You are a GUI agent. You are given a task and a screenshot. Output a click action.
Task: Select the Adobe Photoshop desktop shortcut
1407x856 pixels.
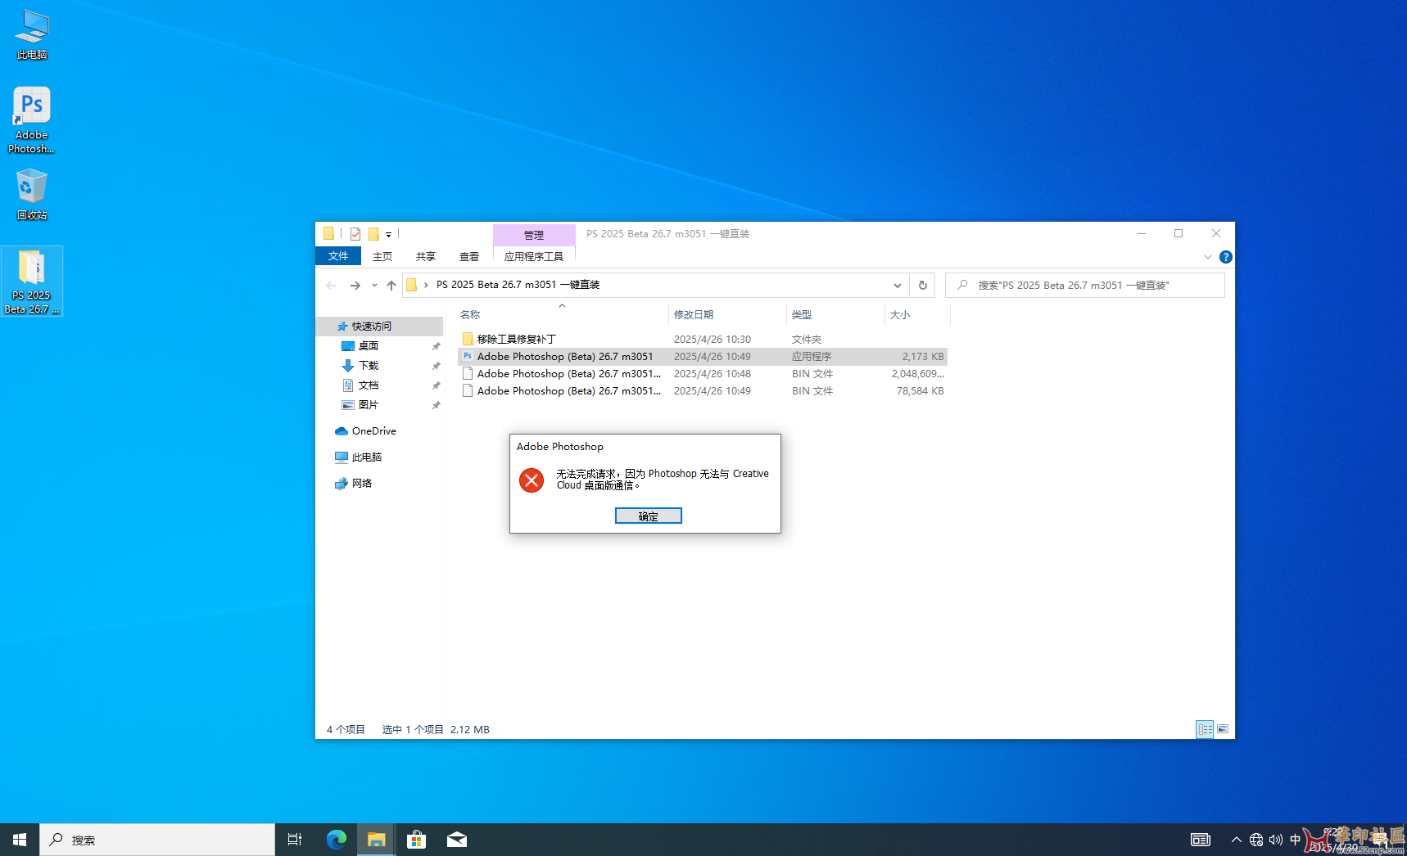32,120
